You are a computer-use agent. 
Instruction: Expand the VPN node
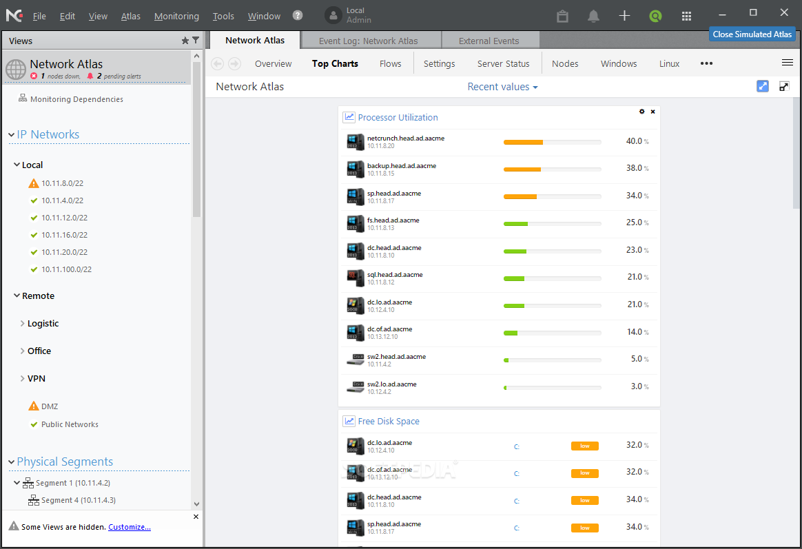pyautogui.click(x=23, y=378)
